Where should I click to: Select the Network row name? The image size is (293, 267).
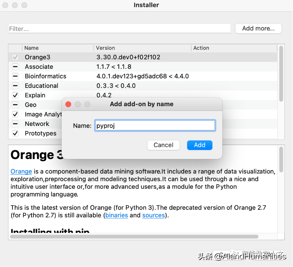[37, 124]
